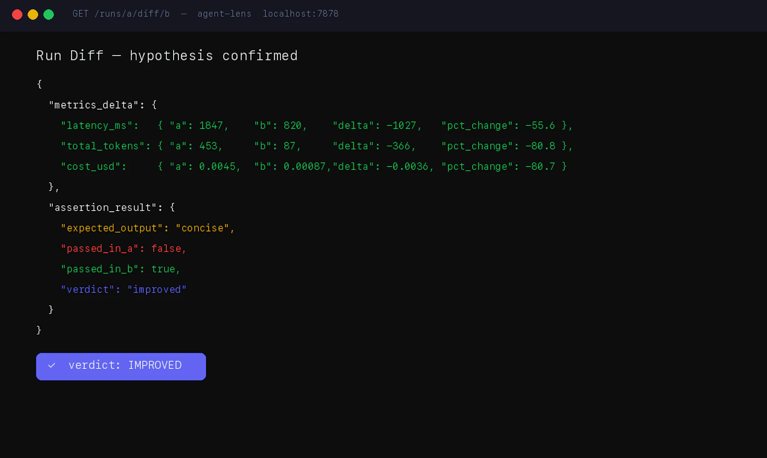Click the total tokens b value 87
The height and width of the screenshot is (458, 767).
click(290, 146)
